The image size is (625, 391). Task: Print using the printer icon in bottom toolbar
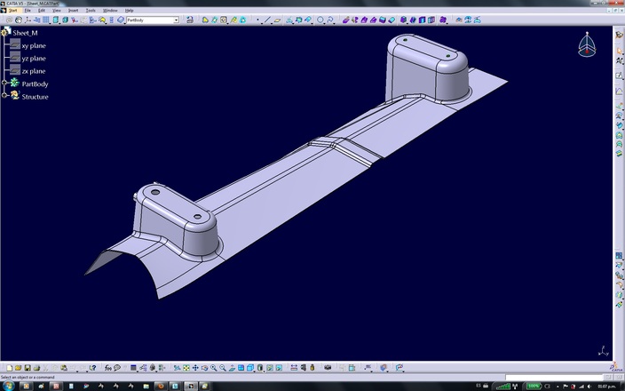click(x=36, y=368)
